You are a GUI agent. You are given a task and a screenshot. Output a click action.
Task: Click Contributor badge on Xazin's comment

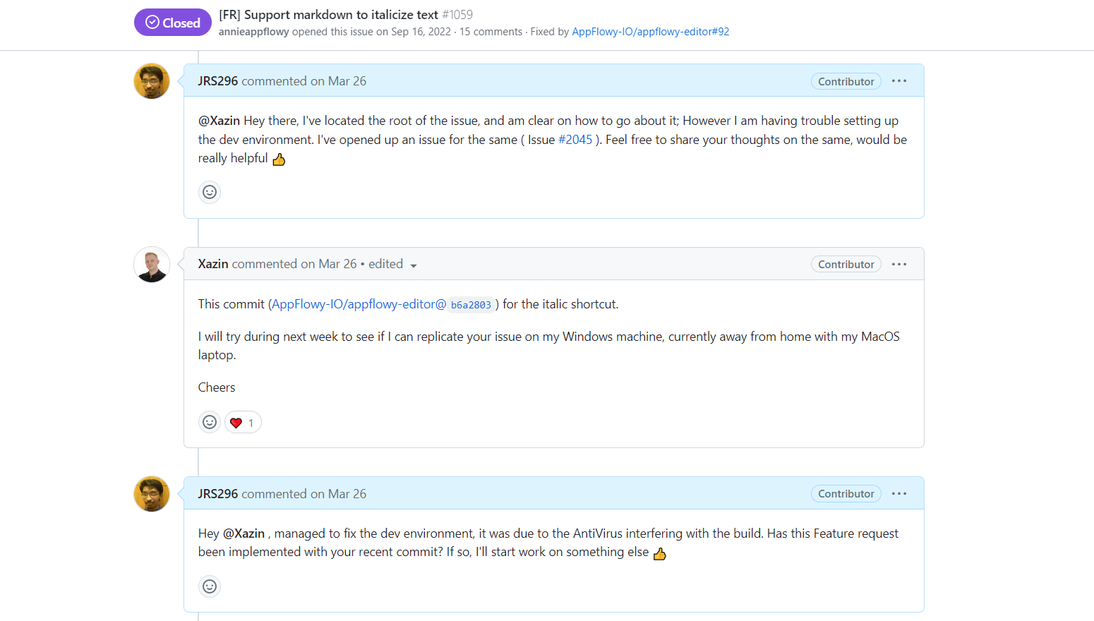coord(846,264)
